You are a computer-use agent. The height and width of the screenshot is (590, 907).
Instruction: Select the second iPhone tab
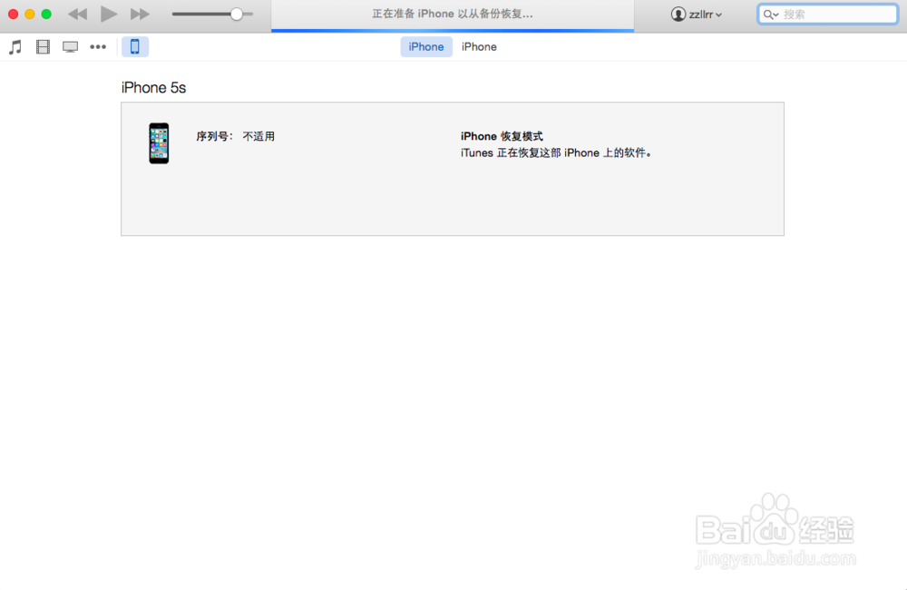click(478, 46)
